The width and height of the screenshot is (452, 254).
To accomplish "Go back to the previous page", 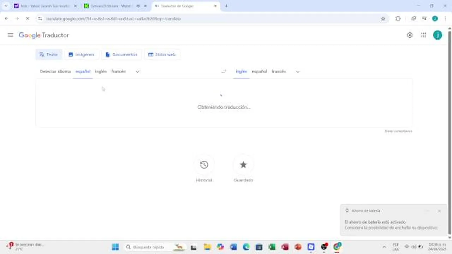I will point(6,19).
